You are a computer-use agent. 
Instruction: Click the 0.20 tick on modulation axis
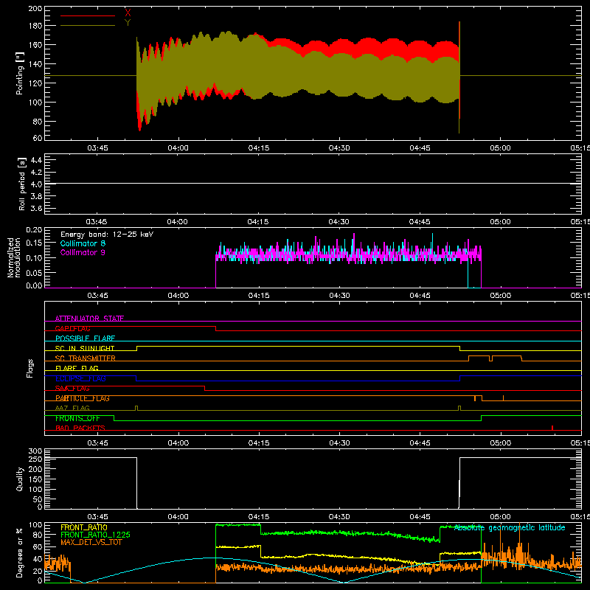click(34, 230)
